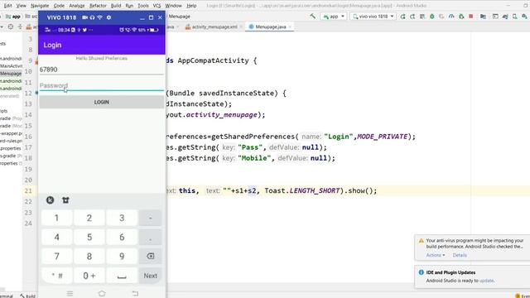Viewport: 530px width, 298px height.
Task: Open the Help menu
Action: [191, 6]
